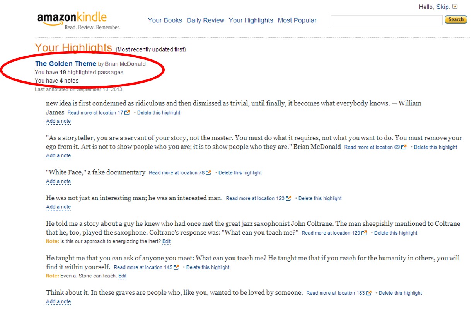This screenshot has height=311, width=474.
Task: Edit the note about energizing the inert
Action: pos(166,242)
